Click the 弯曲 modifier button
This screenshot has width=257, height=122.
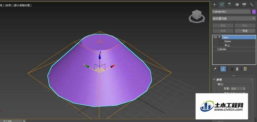tap(245, 31)
